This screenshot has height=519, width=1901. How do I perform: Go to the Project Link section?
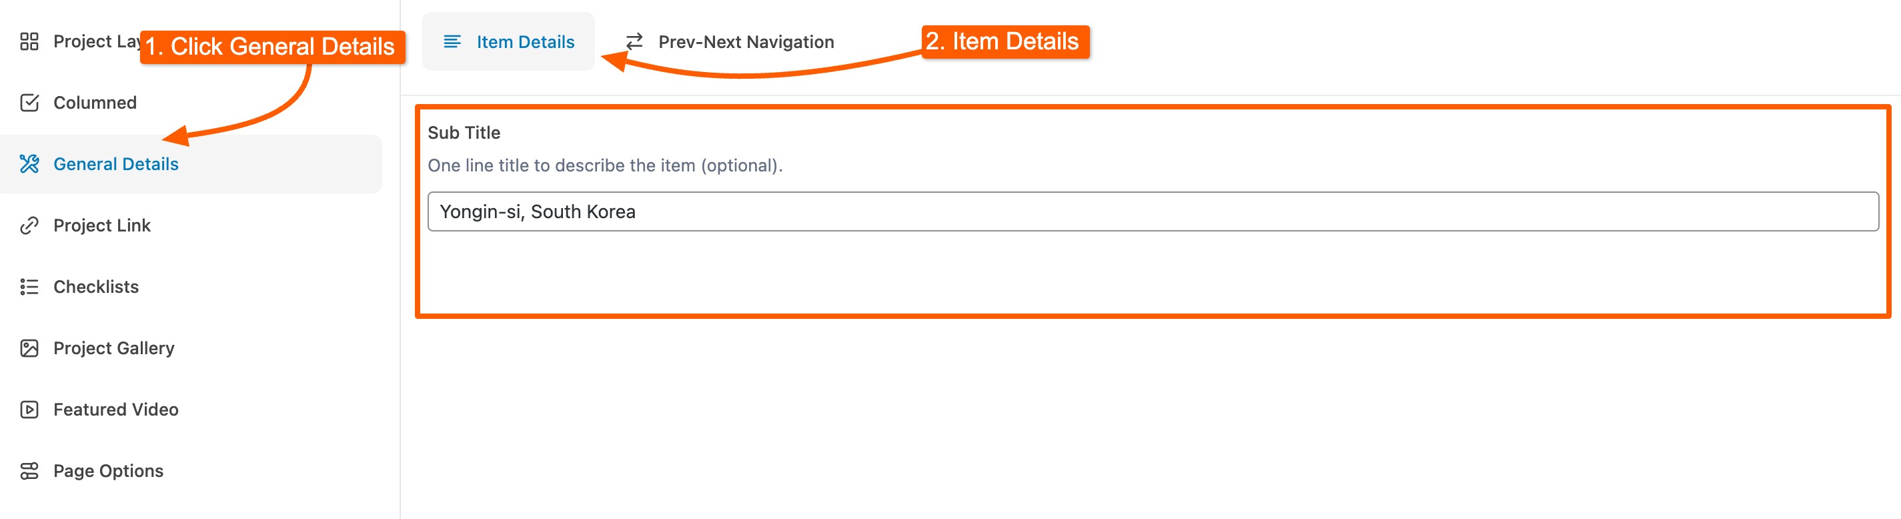[102, 225]
